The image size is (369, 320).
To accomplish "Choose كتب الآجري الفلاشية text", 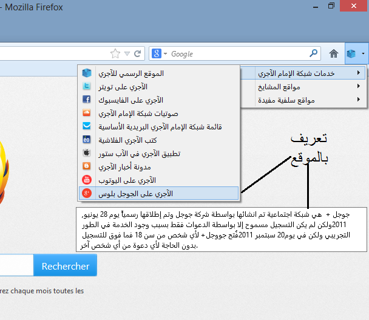I will pos(127,141).
